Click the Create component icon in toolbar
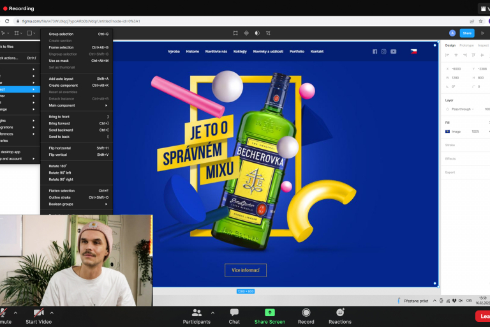This screenshot has width=490, height=327. tap(246, 33)
